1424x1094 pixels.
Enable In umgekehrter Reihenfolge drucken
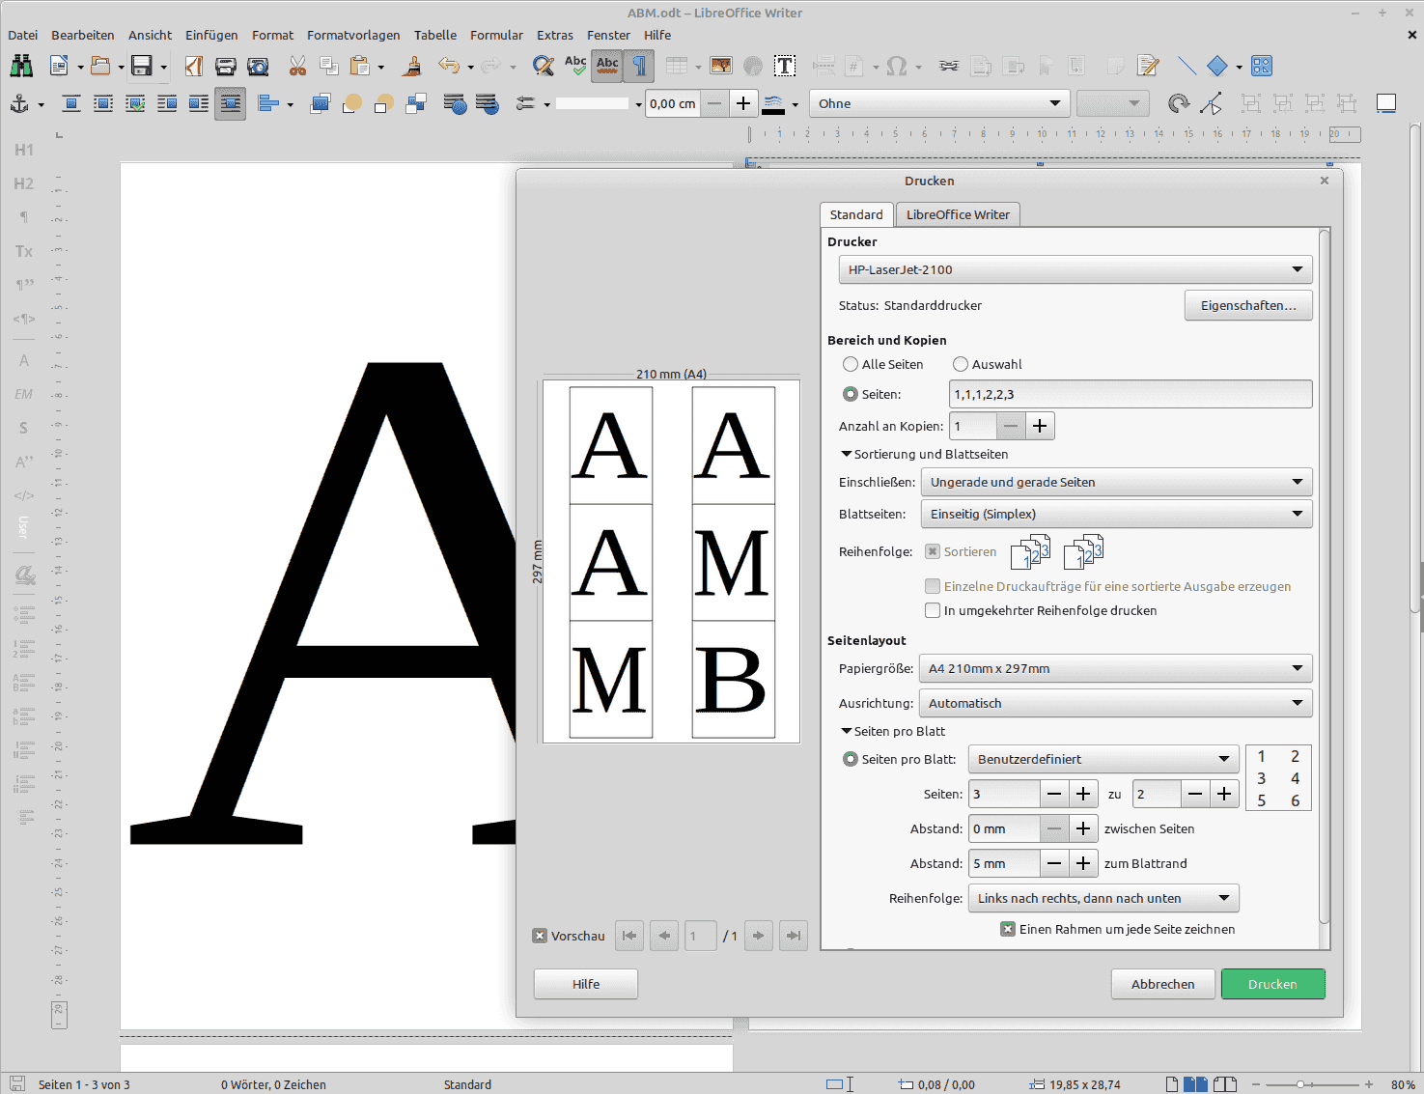[933, 610]
